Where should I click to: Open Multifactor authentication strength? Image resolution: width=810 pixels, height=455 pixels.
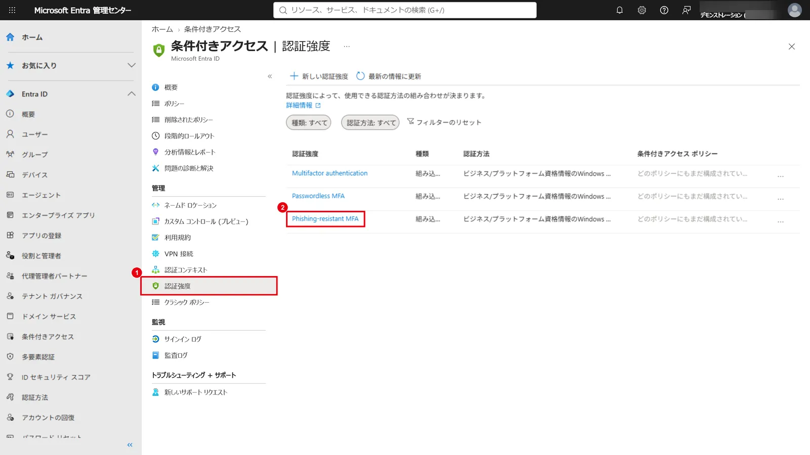pyautogui.click(x=330, y=173)
